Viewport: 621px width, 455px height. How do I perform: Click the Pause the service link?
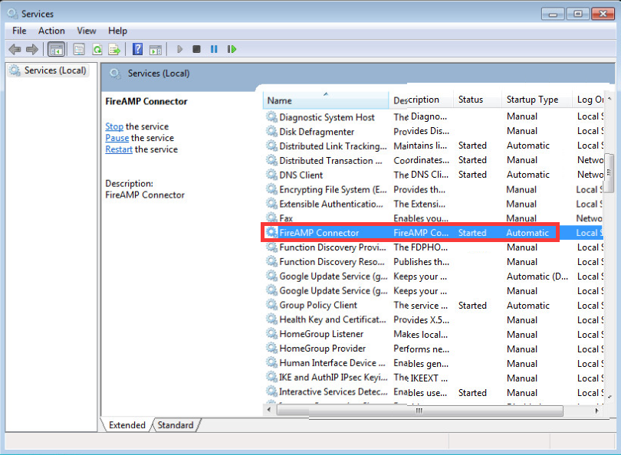click(117, 138)
